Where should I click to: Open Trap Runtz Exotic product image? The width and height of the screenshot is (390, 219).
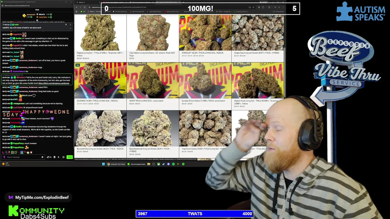click(205, 128)
